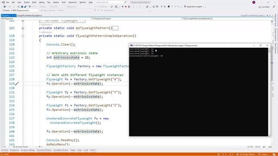Open the Playground.Program type dropdown
This screenshot has width=278, height=156.
pos(137,19)
